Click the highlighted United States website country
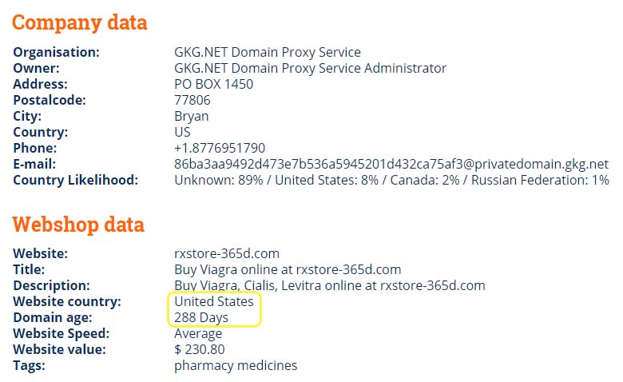The image size is (623, 382). 214,302
